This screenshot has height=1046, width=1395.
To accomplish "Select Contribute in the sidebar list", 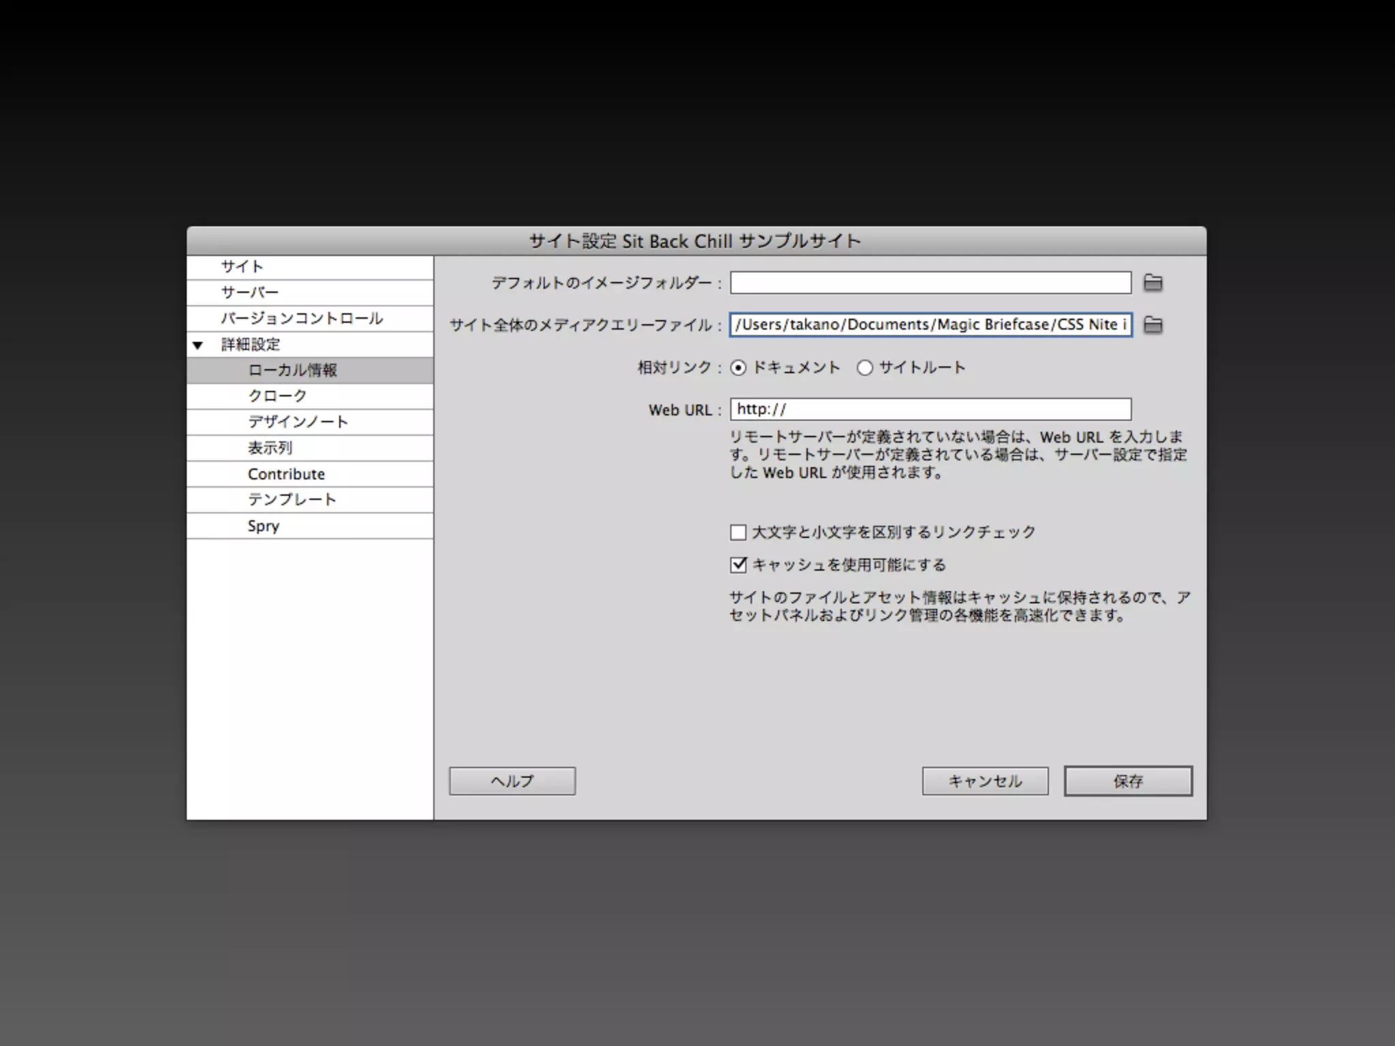I will [286, 474].
